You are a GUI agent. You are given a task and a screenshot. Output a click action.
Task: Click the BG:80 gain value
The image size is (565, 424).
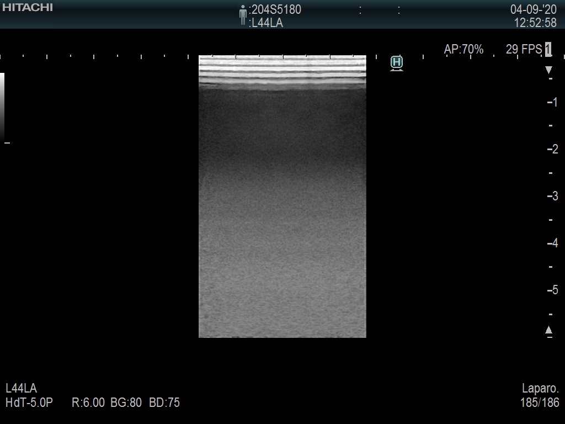pyautogui.click(x=126, y=402)
